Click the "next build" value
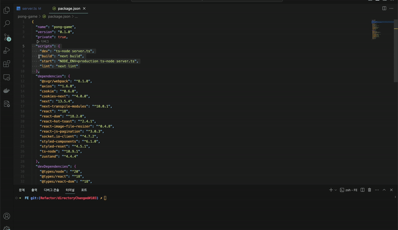Viewport: 398px width, 230px height. click(x=70, y=56)
